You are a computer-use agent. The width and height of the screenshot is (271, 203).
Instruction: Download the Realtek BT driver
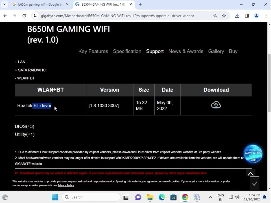(216, 105)
